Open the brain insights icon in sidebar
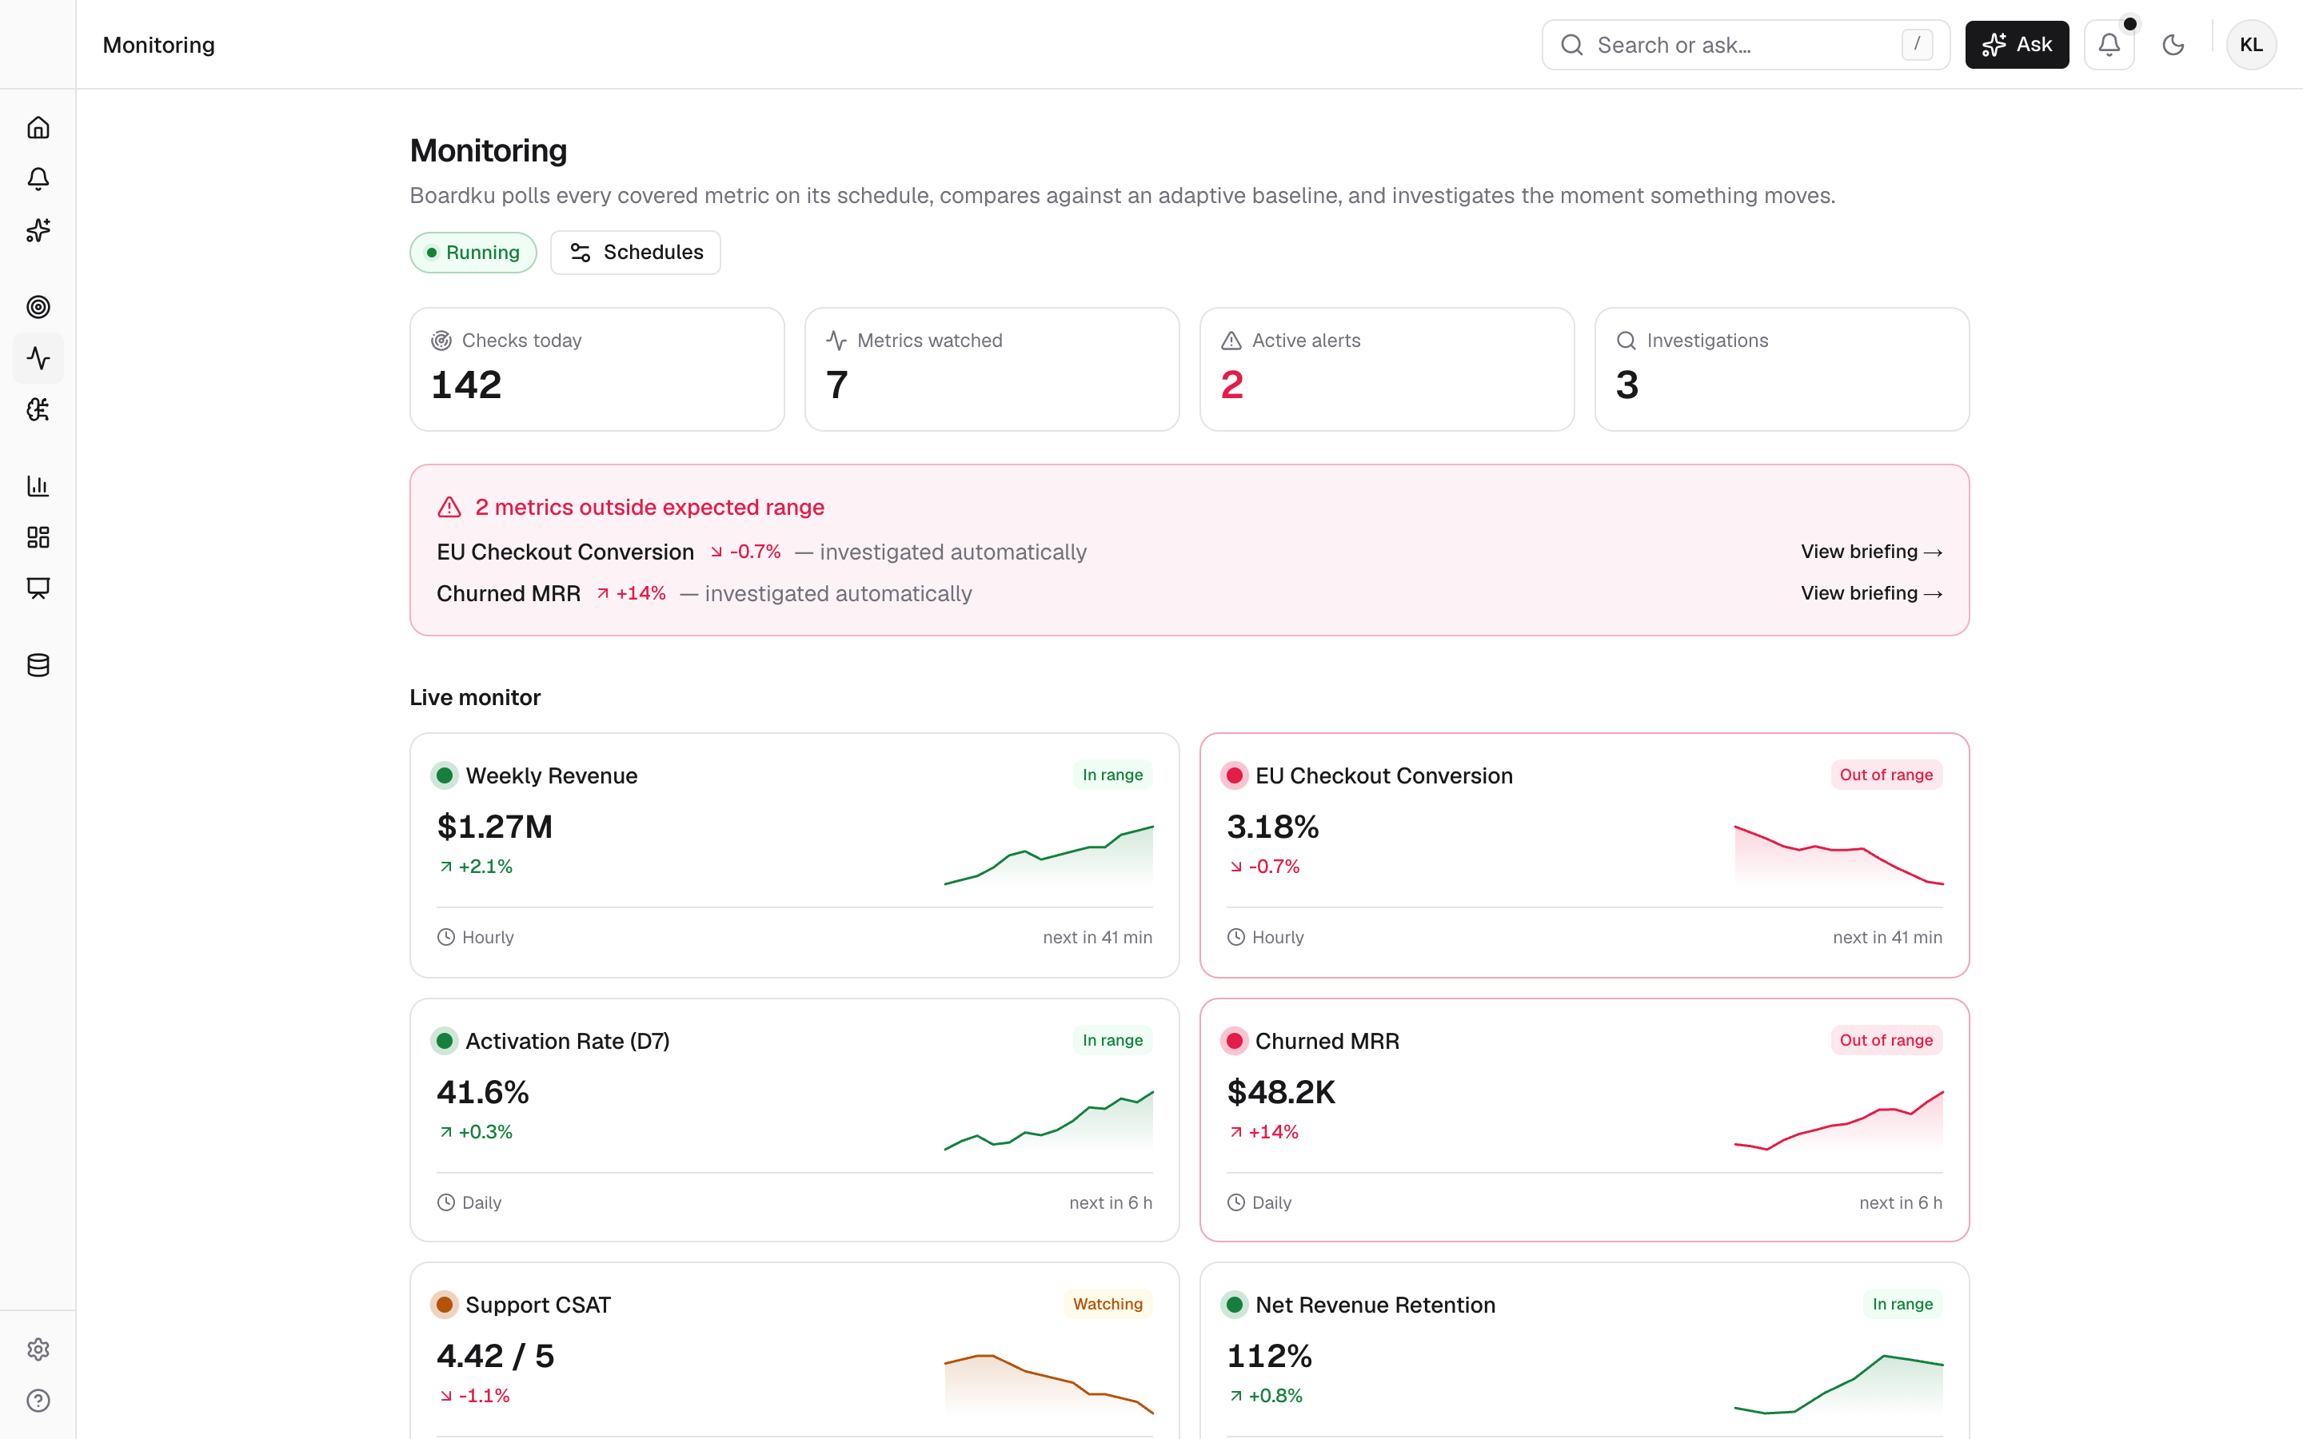 coord(38,409)
